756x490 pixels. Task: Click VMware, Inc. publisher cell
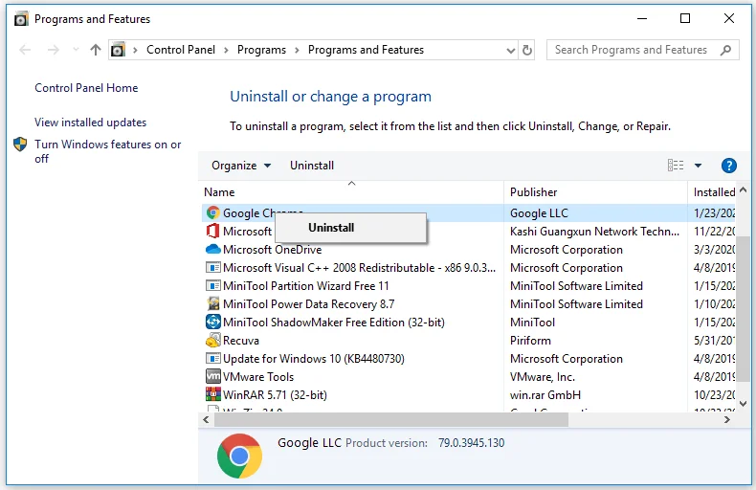tap(543, 377)
